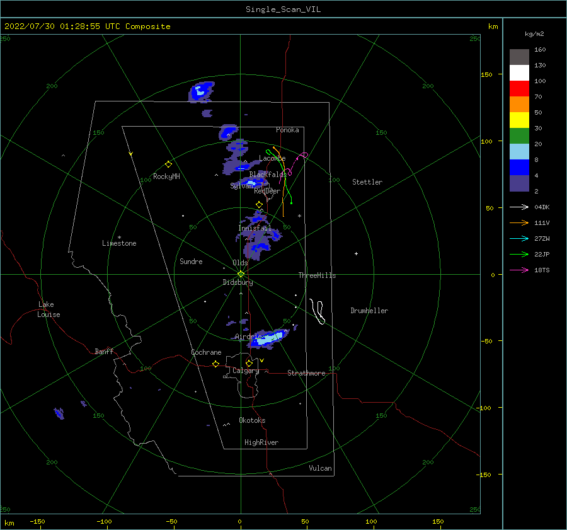The width and height of the screenshot is (567, 530).
Task: Click the yellow radar-site diamond at map center
Action: (241, 274)
